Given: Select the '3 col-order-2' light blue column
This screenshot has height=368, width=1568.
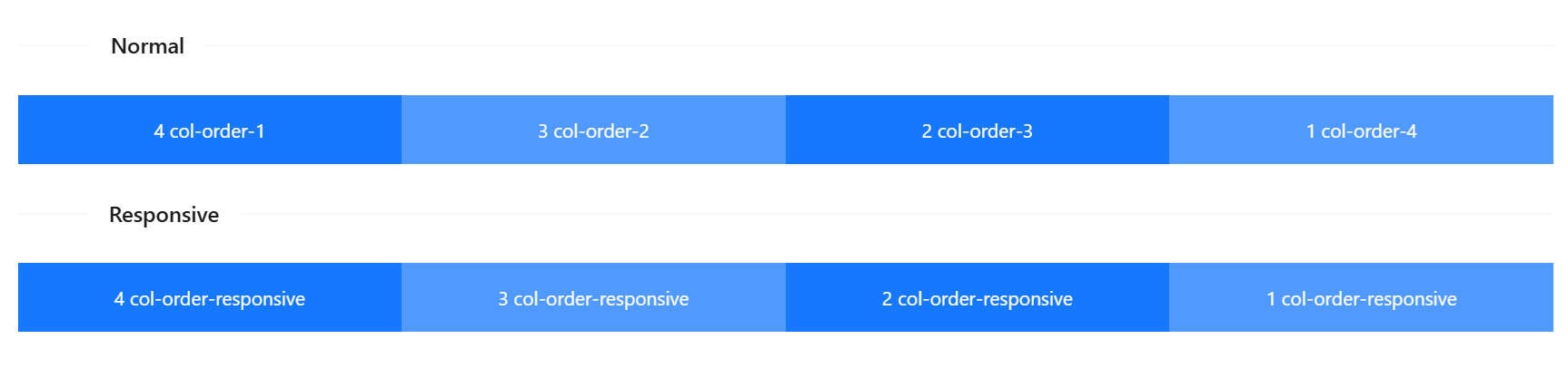Looking at the screenshot, I should [593, 130].
